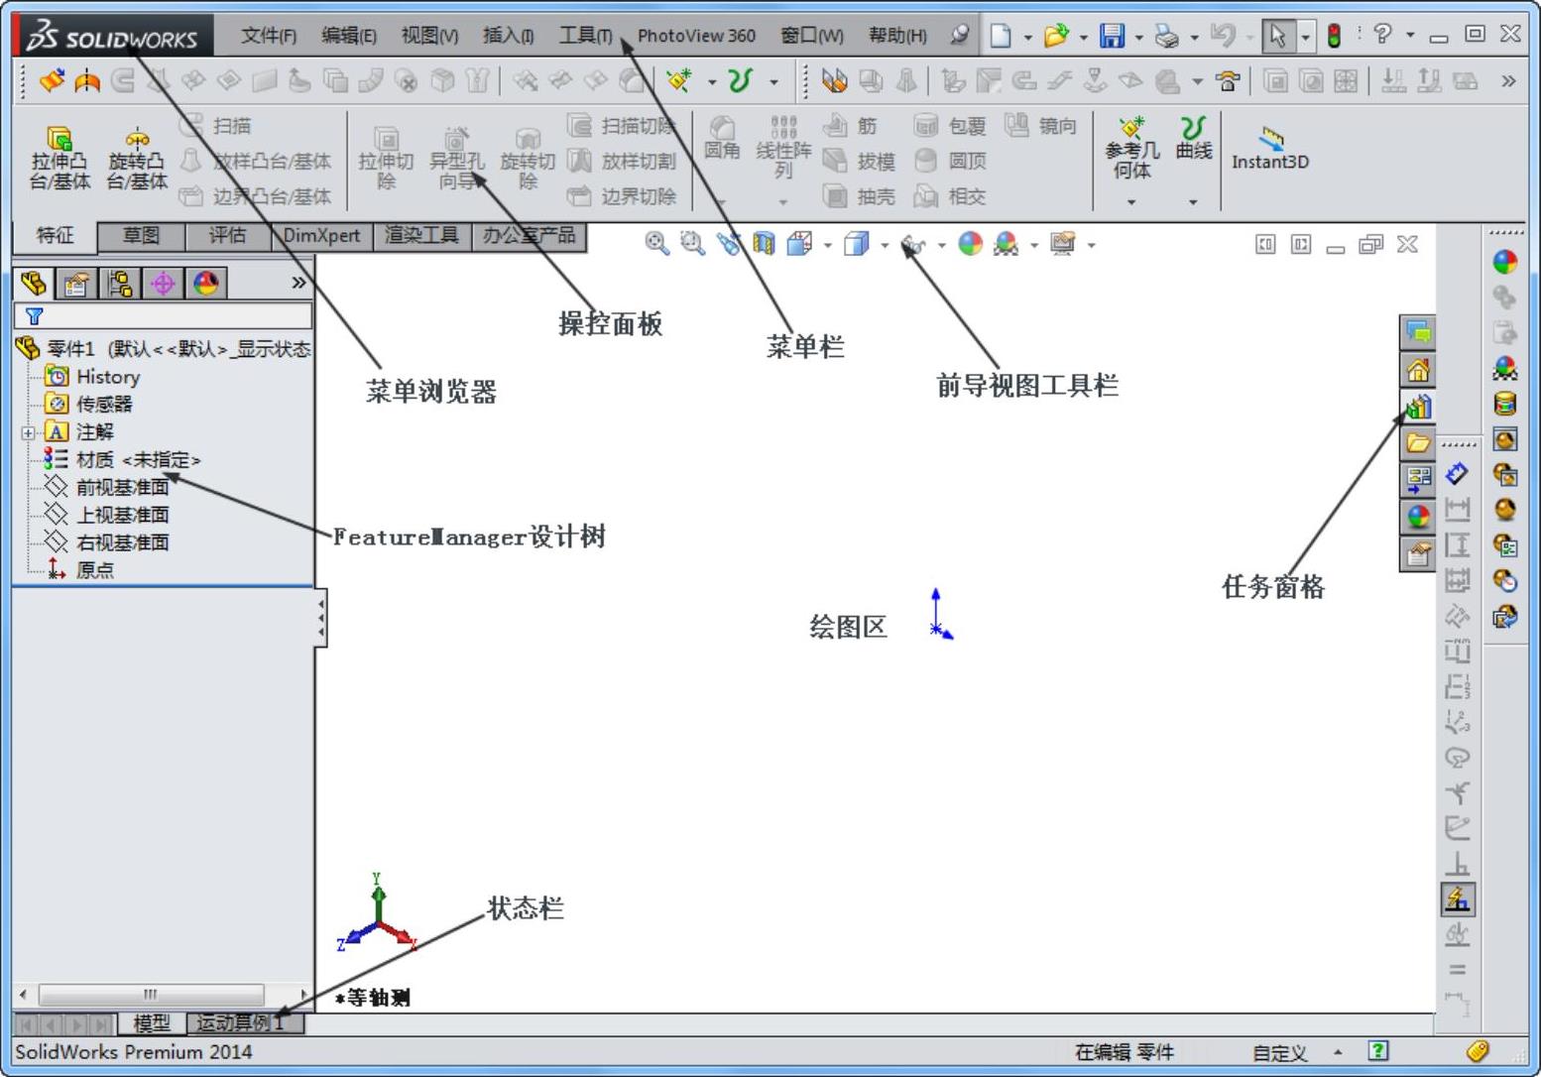
Task: Click the New document icon
Action: pyautogui.click(x=1001, y=36)
